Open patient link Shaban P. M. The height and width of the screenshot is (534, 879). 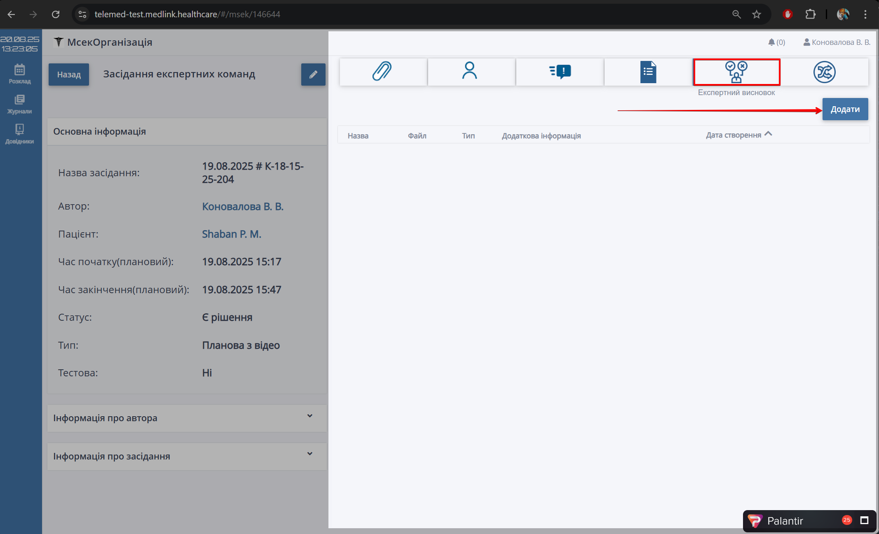click(232, 234)
